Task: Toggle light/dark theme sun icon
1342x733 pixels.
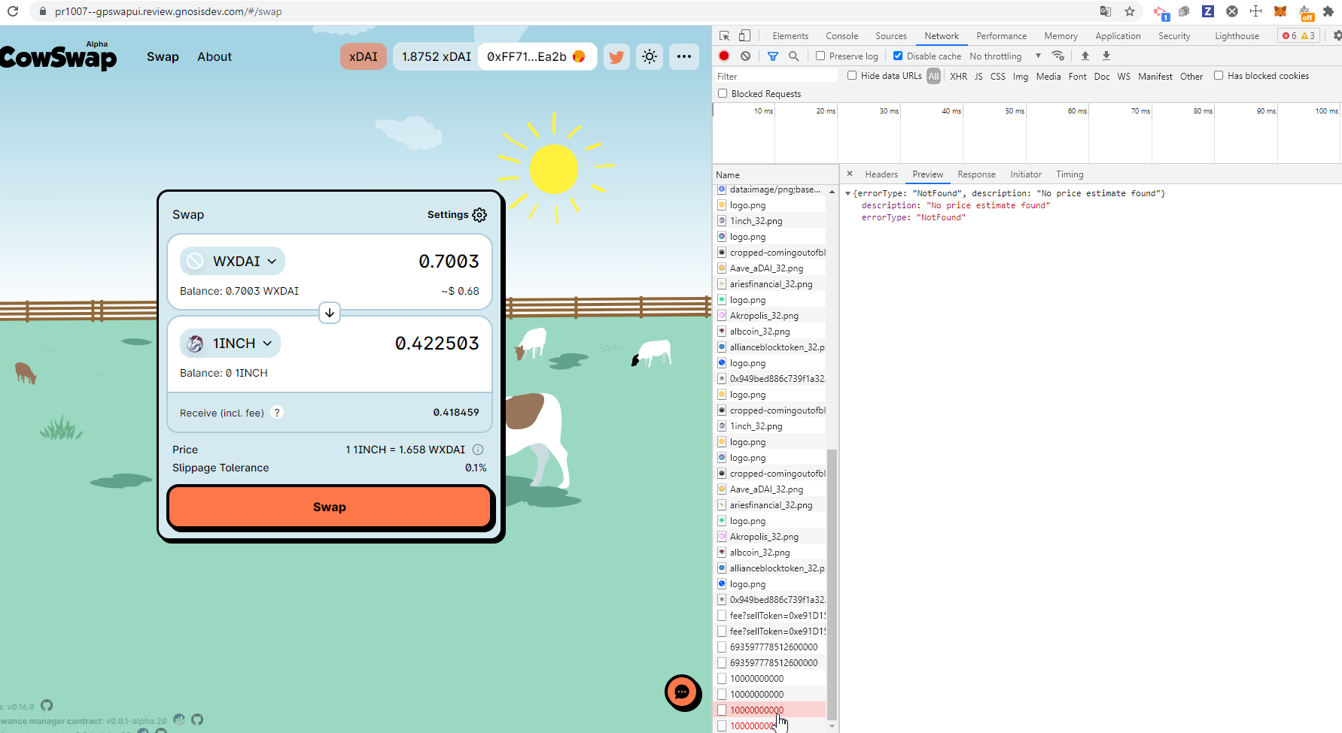Action: [650, 56]
